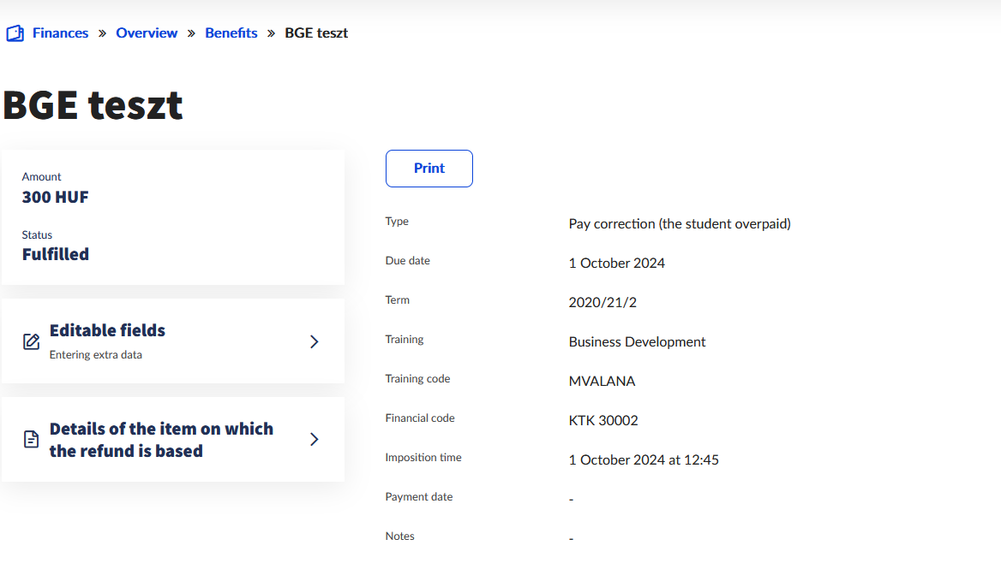The width and height of the screenshot is (1001, 569).
Task: Click the pencil edit icon in Editable fields
Action: pyautogui.click(x=31, y=341)
